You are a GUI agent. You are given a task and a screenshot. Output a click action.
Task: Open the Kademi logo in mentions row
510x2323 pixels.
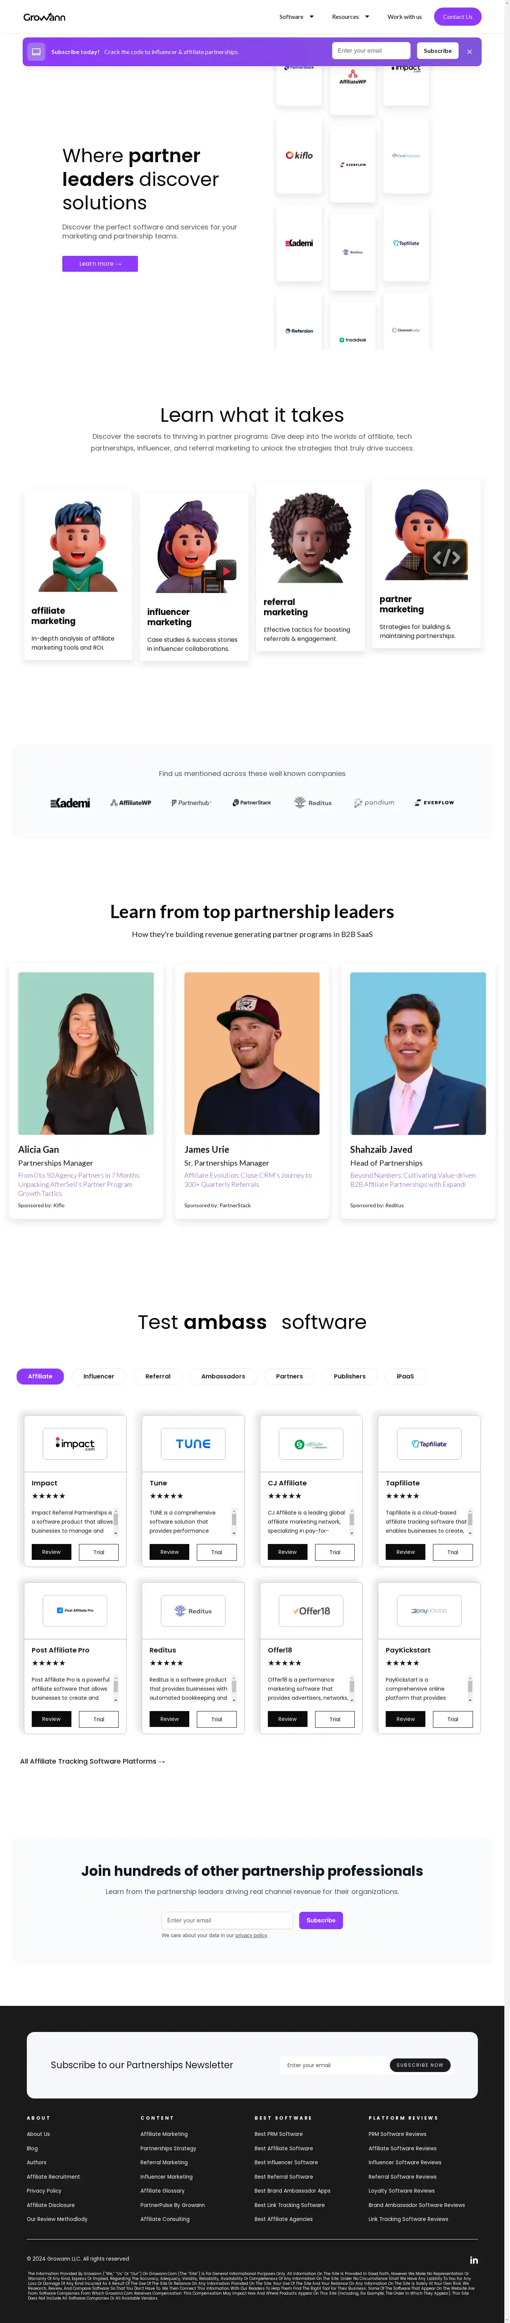70,802
